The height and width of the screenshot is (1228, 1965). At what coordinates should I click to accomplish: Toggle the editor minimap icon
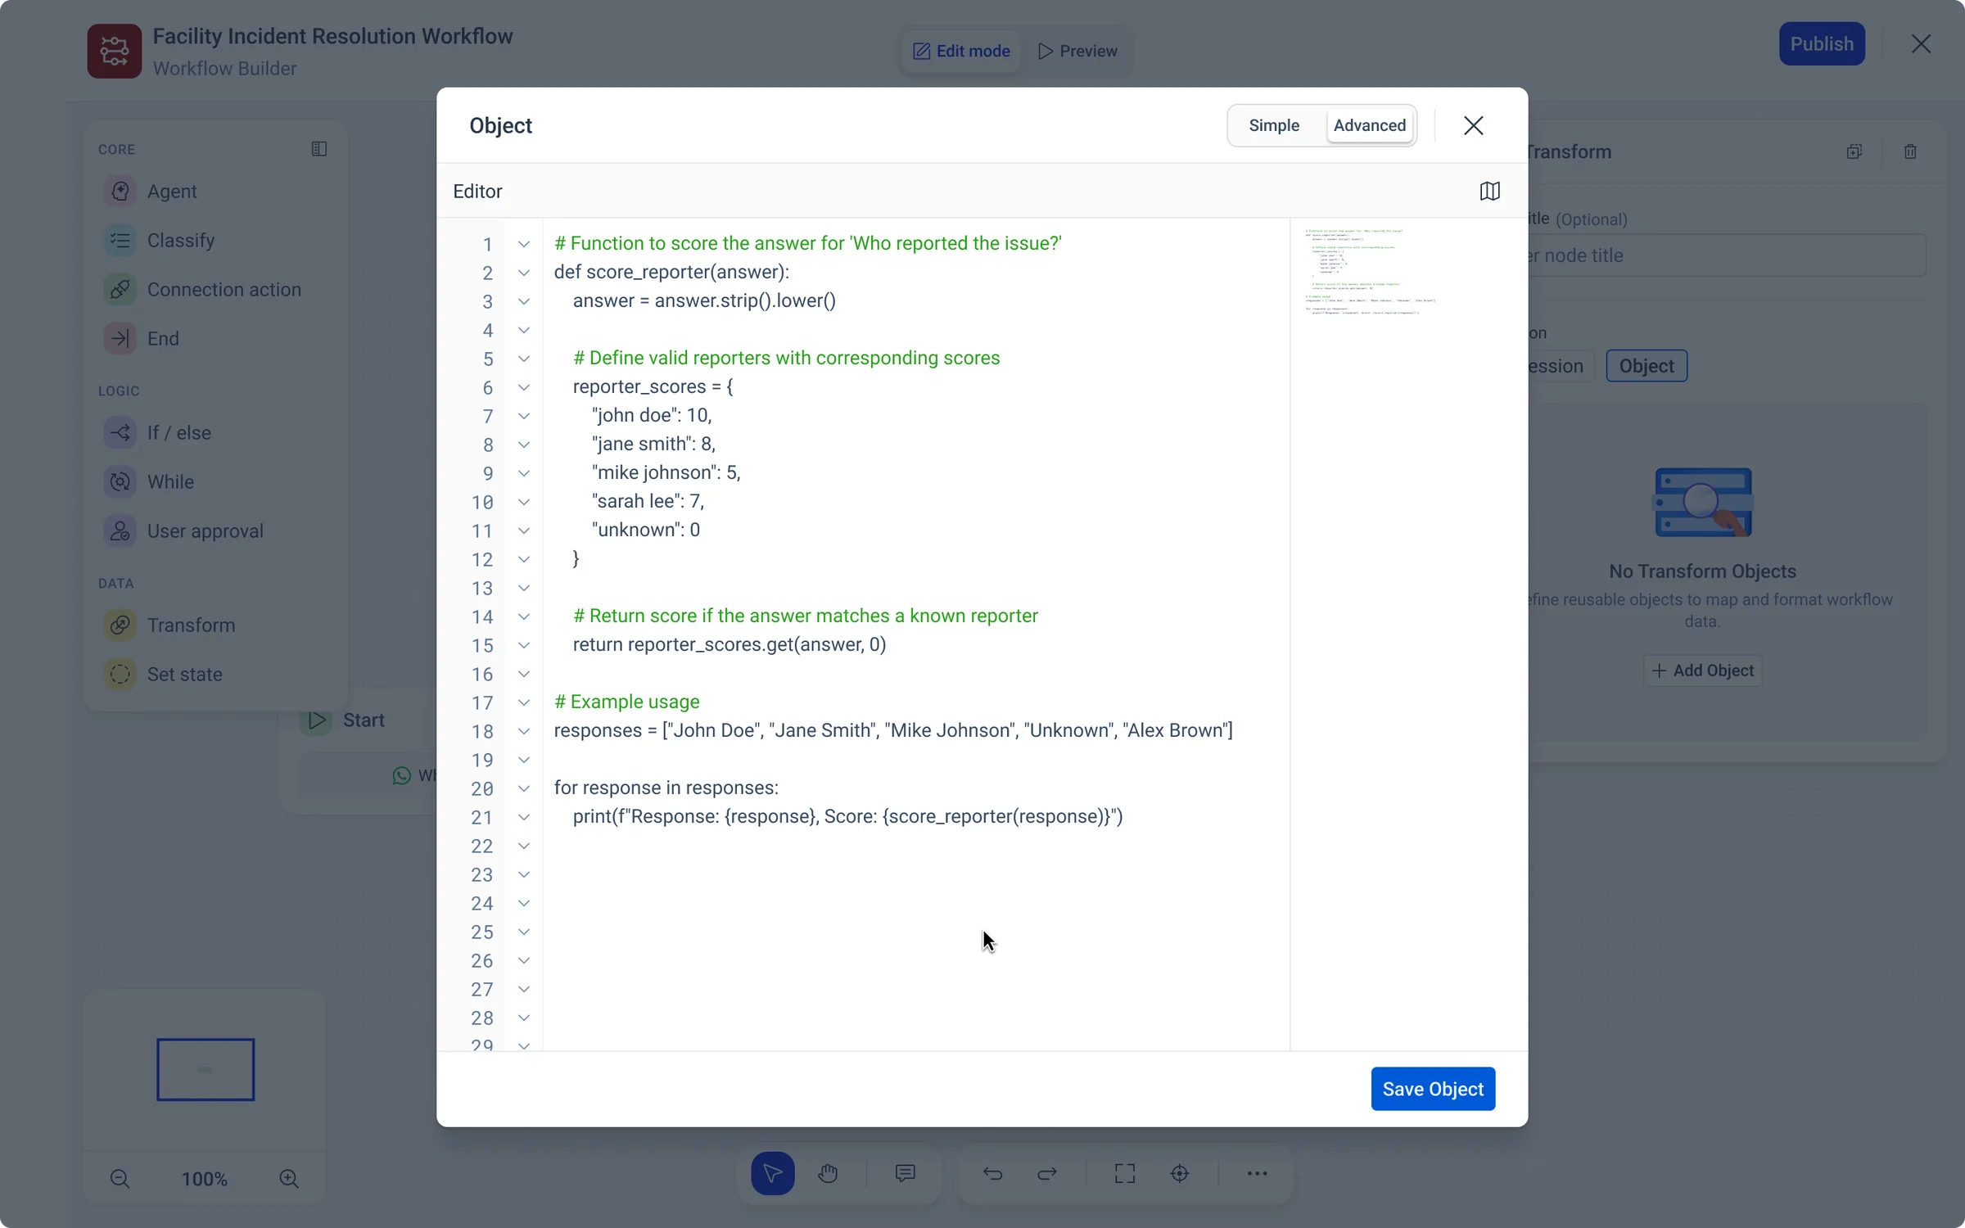1489,191
